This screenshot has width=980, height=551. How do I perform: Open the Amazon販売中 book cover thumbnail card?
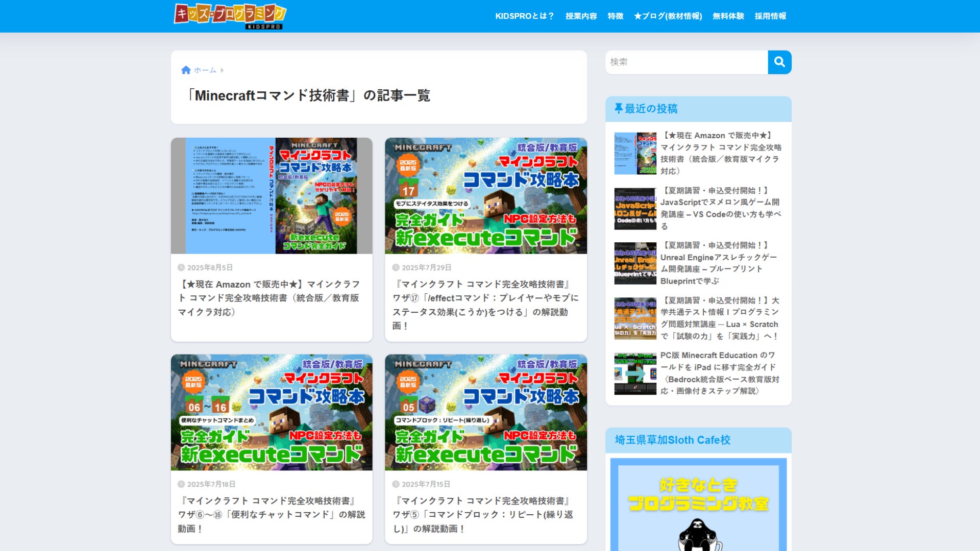(x=272, y=196)
